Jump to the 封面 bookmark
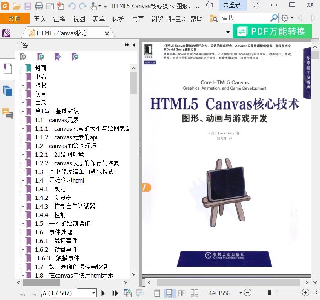Viewport: 320px width, 300px height. coord(41,68)
